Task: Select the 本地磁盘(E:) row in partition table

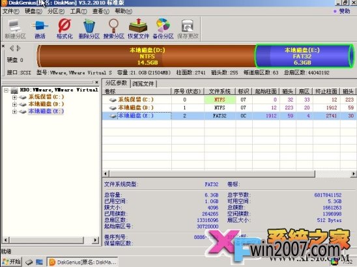Action: click(x=229, y=116)
